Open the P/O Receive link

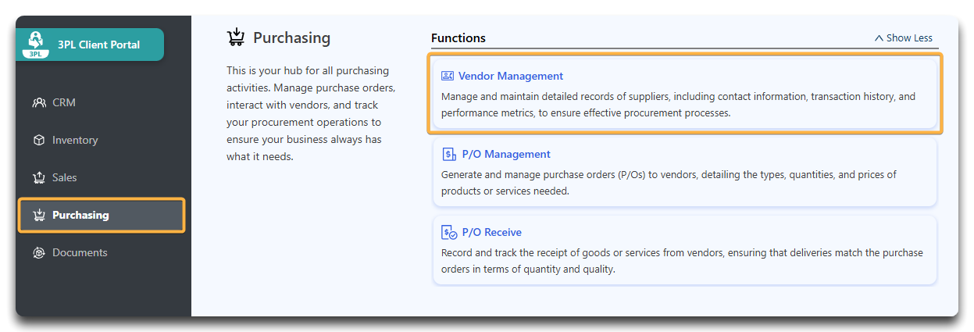(x=492, y=232)
